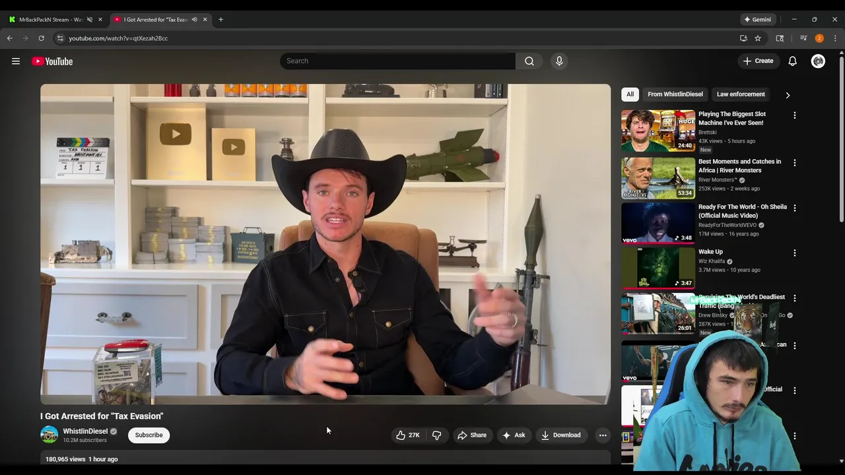Open the YouTube hamburger guide menu
This screenshot has width=845, height=475.
click(x=16, y=61)
